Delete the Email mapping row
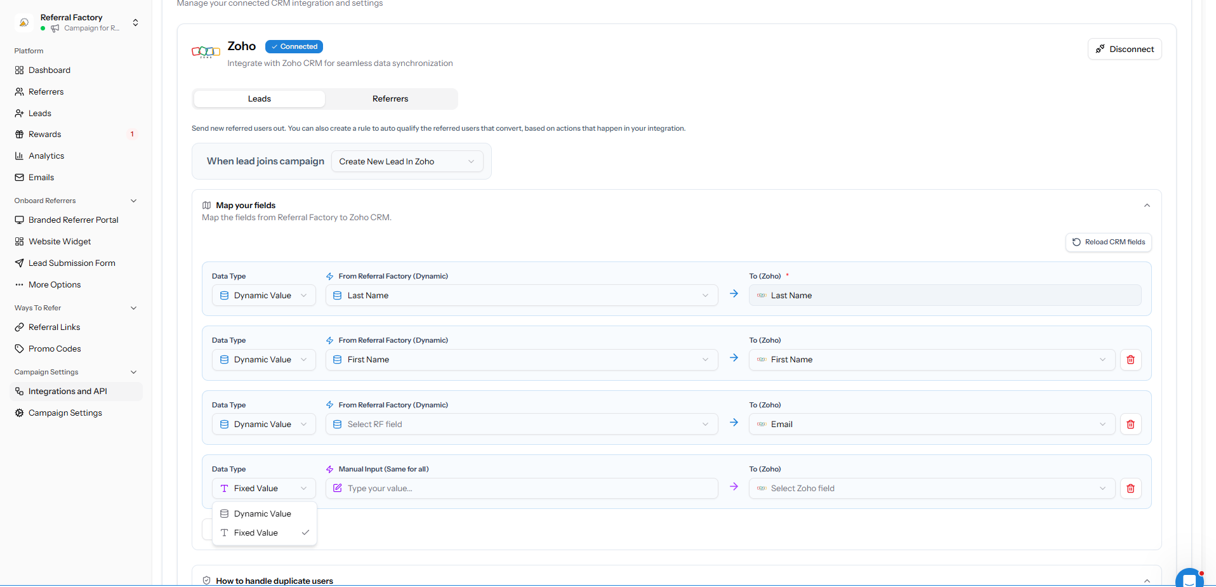Image resolution: width=1216 pixels, height=587 pixels. [1130, 425]
